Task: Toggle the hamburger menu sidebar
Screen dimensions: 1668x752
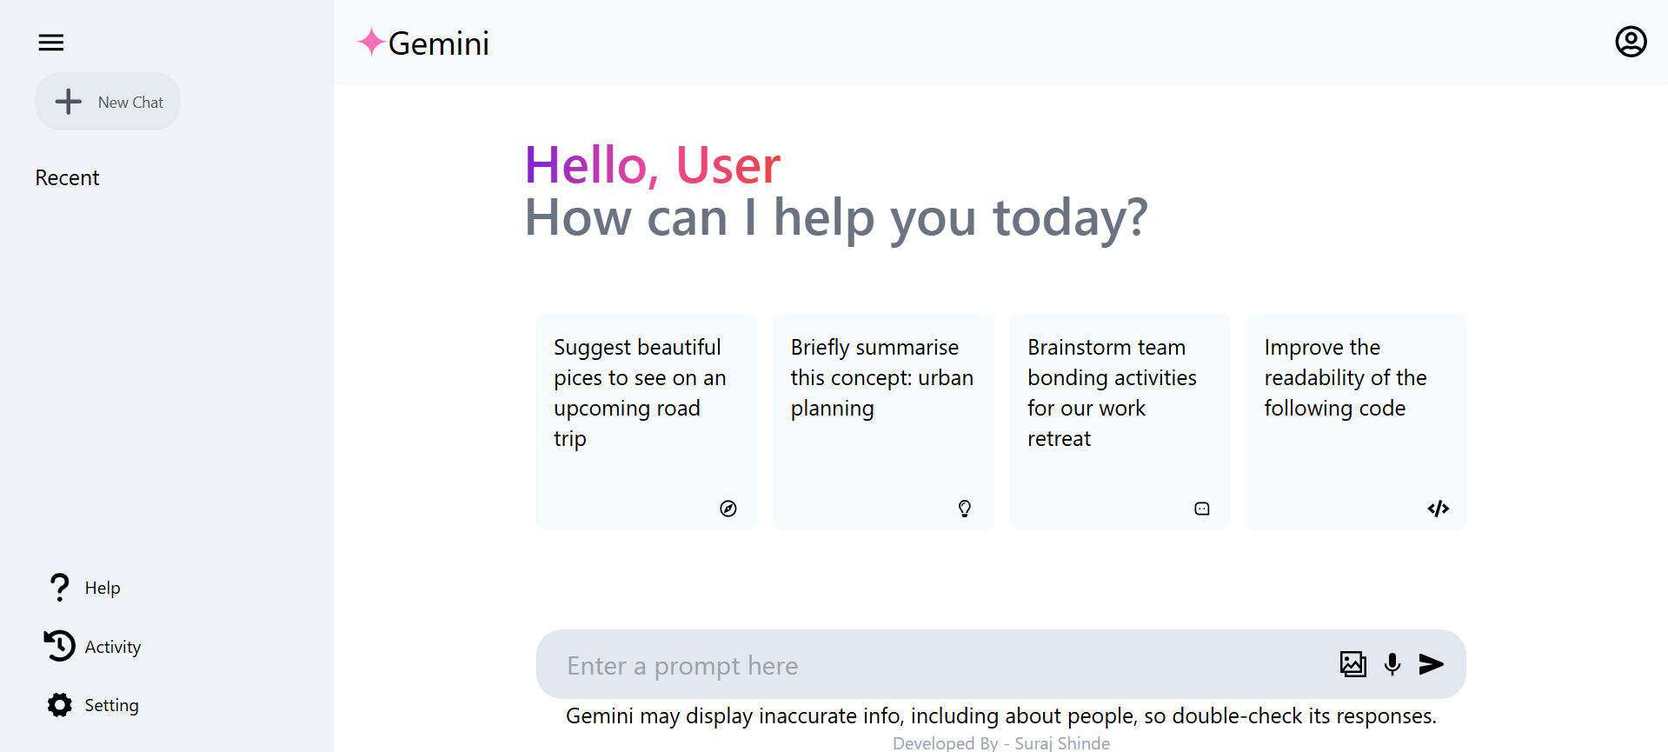Action: click(x=51, y=43)
